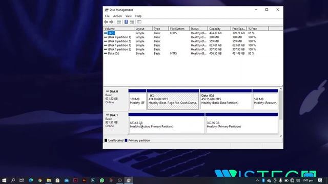
Task: Click the Bluetooth tray icon
Action: 263,180
